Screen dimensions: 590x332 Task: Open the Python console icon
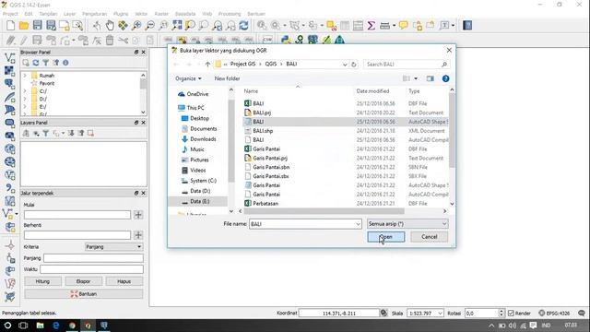click(x=286, y=40)
